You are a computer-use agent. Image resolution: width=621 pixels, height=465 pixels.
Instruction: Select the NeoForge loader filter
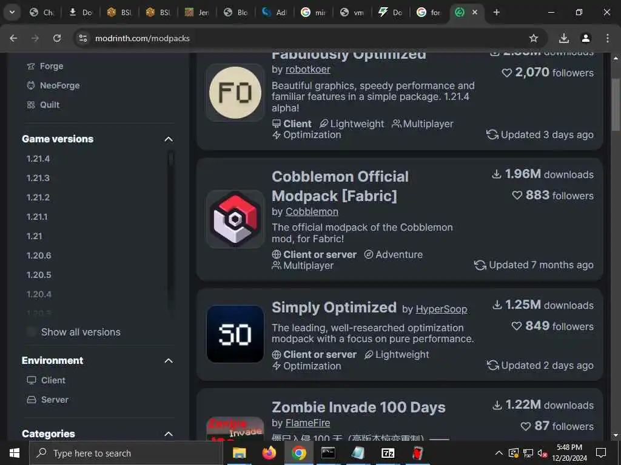pos(53,85)
